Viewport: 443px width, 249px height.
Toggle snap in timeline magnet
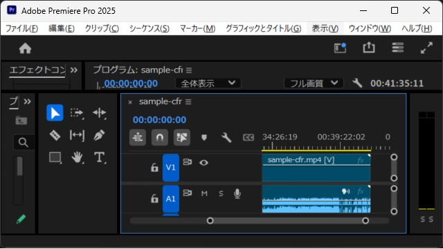coord(160,137)
